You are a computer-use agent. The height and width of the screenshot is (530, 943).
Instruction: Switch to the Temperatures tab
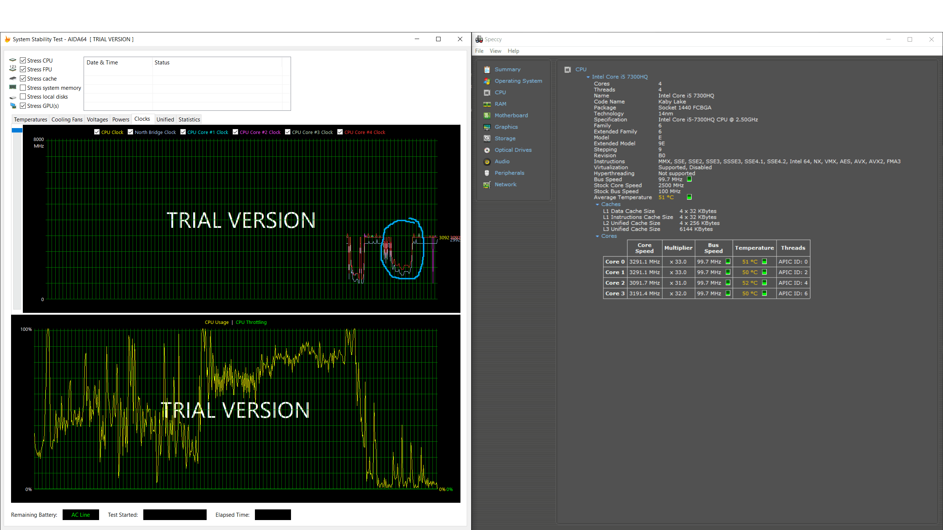[31, 119]
